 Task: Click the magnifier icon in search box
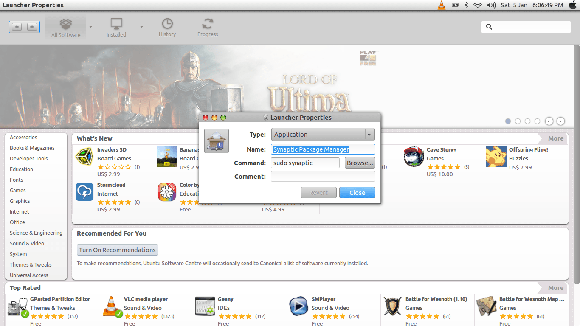pyautogui.click(x=489, y=27)
